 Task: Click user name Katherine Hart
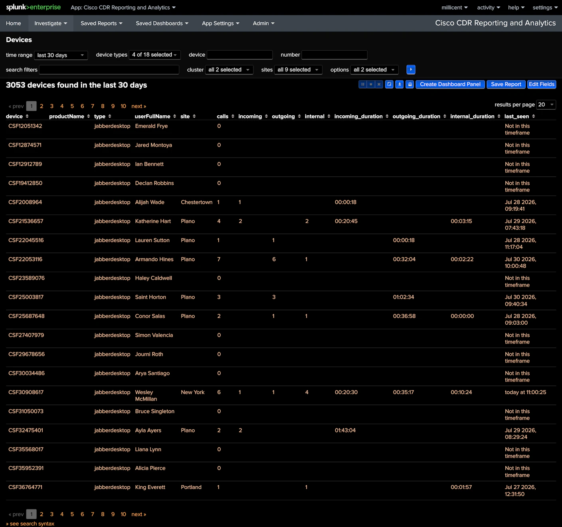[153, 221]
